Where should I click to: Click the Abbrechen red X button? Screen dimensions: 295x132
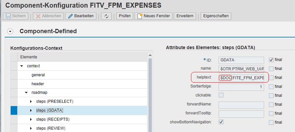tap(49, 16)
